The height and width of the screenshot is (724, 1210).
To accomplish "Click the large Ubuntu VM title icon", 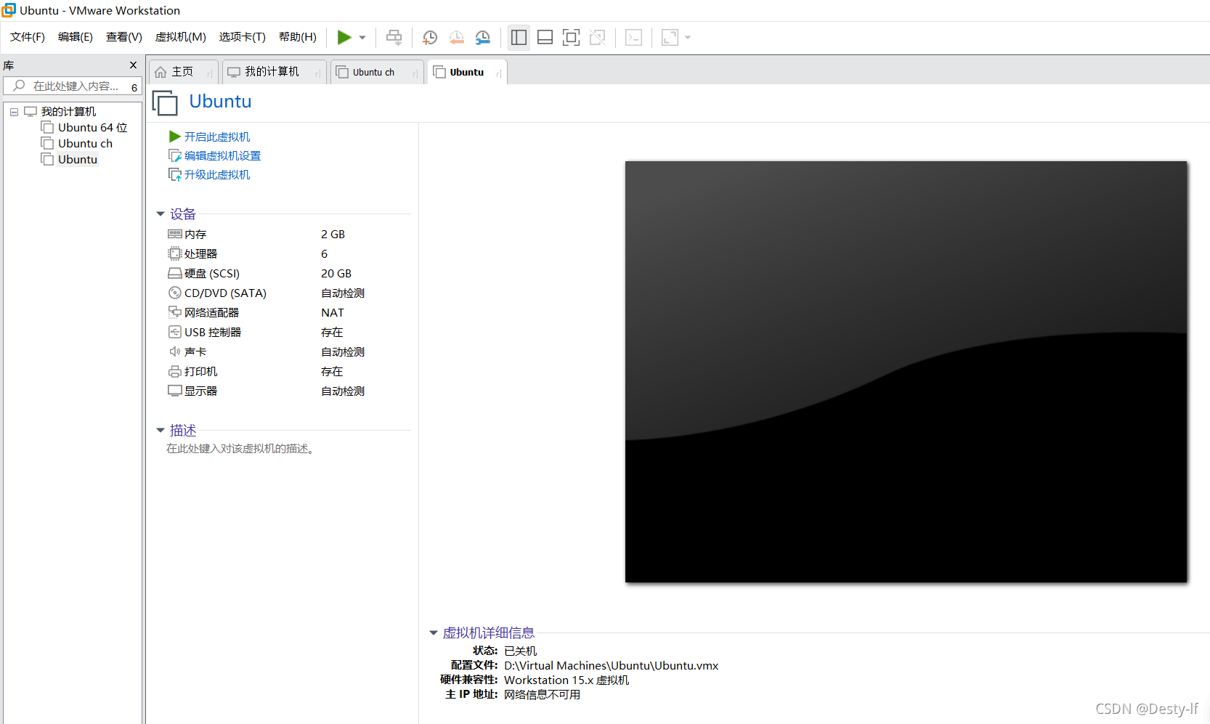I will (166, 102).
